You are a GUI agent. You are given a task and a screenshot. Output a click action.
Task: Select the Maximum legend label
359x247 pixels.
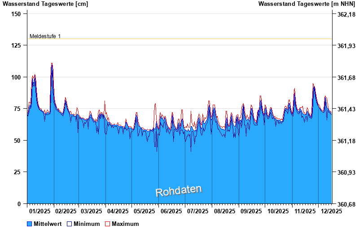point(125,224)
